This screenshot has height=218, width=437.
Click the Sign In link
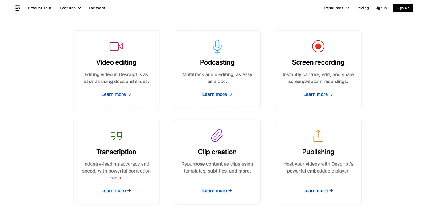381,8
